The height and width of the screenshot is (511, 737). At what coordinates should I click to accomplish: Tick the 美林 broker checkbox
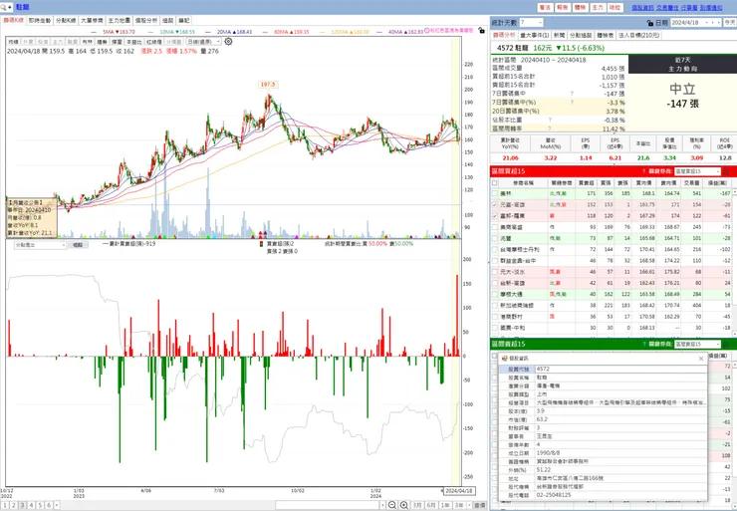tap(494, 193)
